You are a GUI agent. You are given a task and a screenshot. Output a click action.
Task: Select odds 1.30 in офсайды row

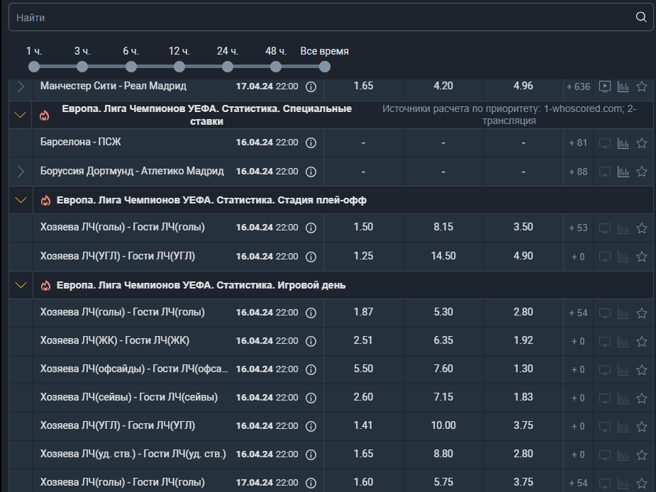point(523,369)
